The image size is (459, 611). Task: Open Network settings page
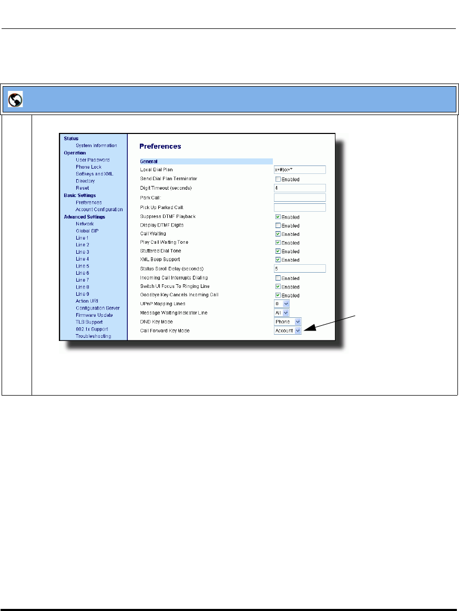coord(85,224)
